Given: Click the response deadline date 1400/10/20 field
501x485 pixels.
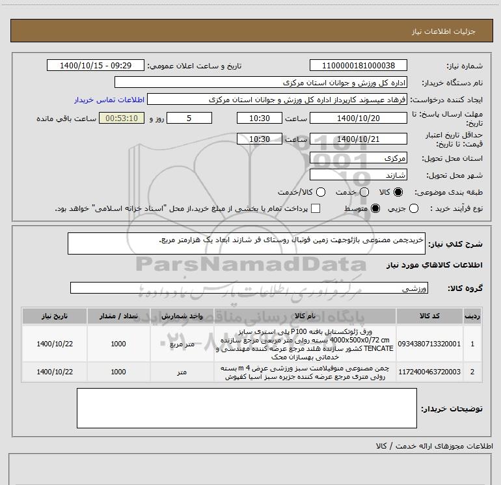Looking at the screenshot, I should (x=358, y=118).
